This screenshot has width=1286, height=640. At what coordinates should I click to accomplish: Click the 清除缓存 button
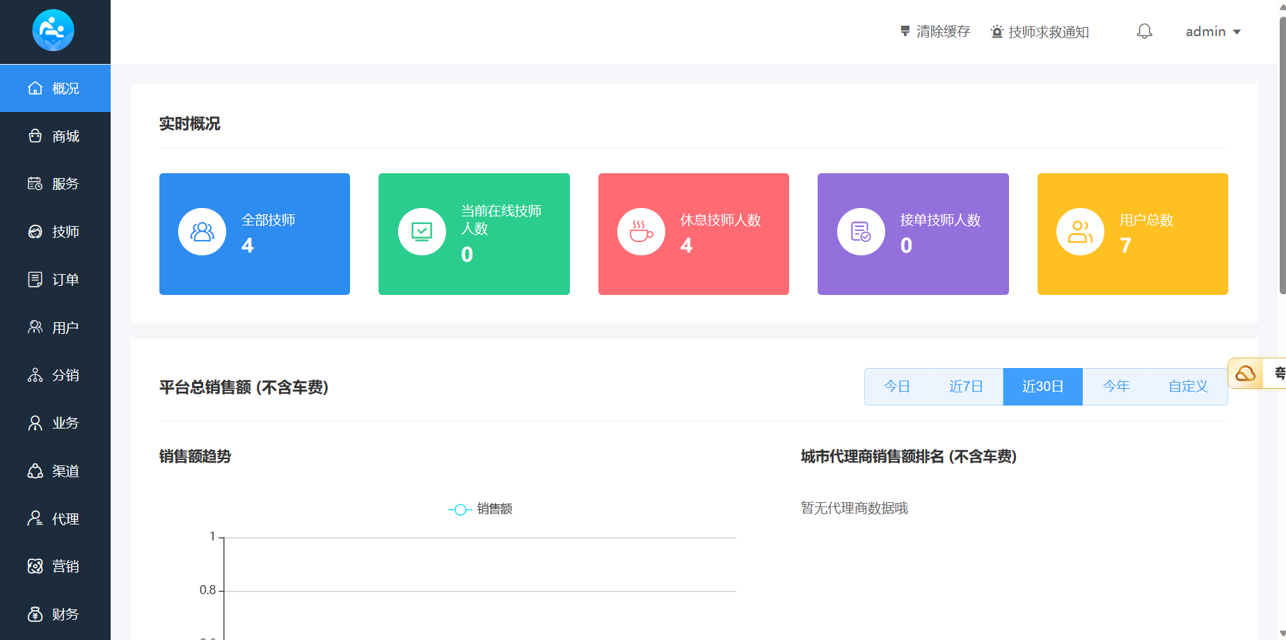935,32
